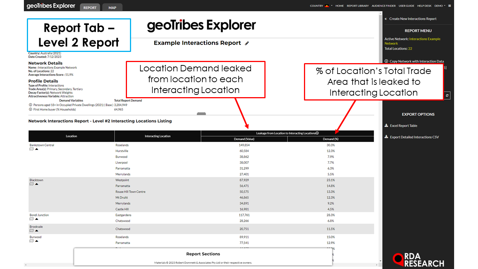Click the Westpoint interacting location cell
The height and width of the screenshot is (269, 478).
click(x=123, y=180)
